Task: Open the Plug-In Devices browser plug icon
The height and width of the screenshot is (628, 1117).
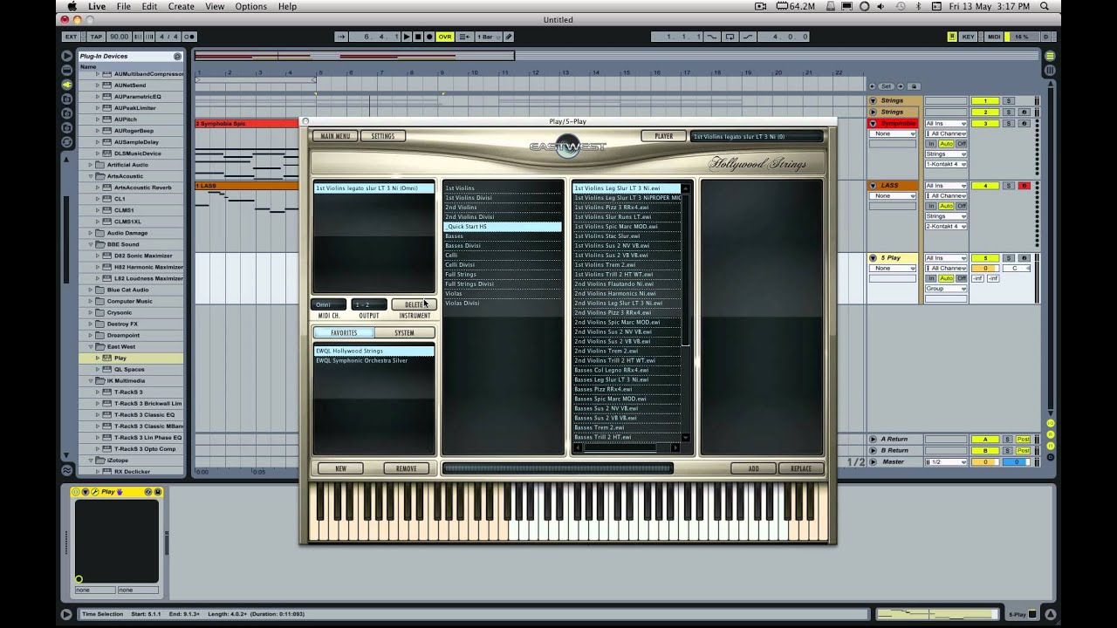Action: tap(66, 85)
